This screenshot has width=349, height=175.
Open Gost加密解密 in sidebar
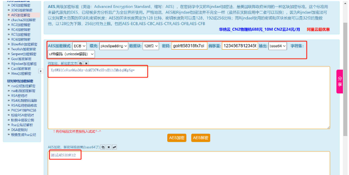[x=21, y=59]
